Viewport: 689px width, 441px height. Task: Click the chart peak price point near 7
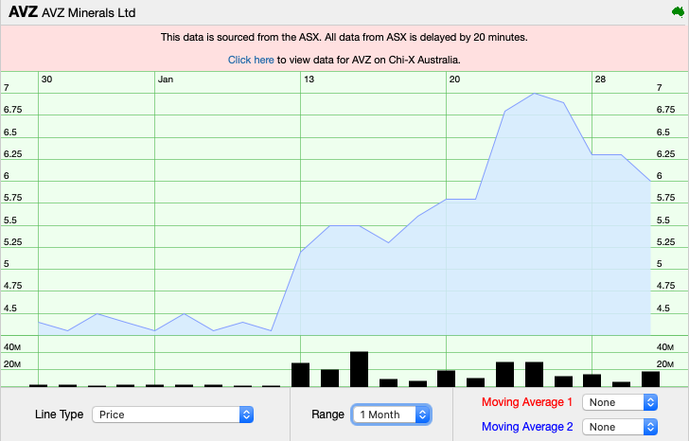click(x=535, y=94)
